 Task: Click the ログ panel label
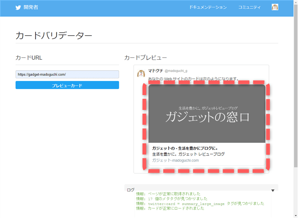[x=131, y=190]
